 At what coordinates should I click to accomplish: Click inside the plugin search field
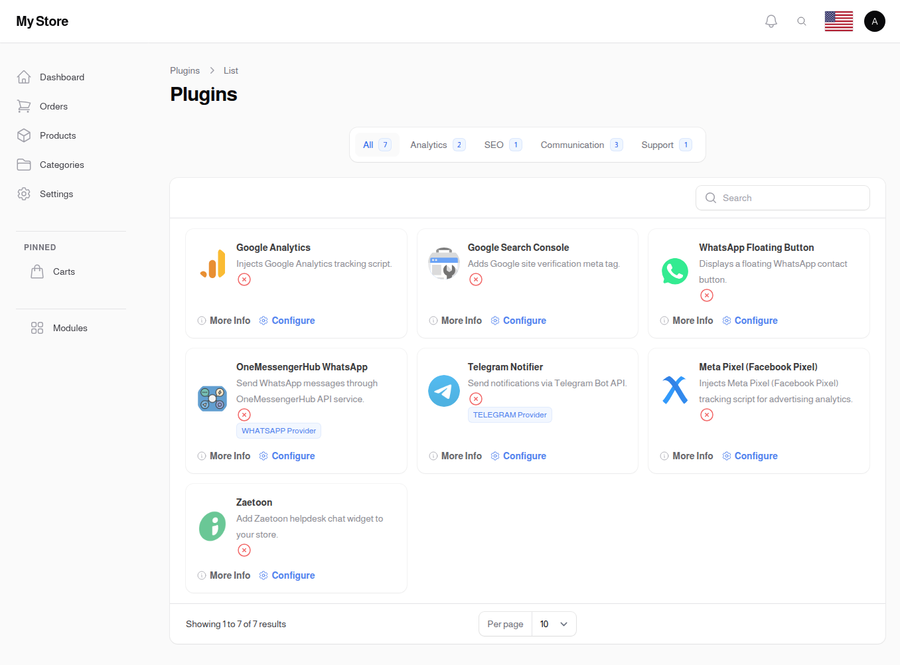pos(783,197)
